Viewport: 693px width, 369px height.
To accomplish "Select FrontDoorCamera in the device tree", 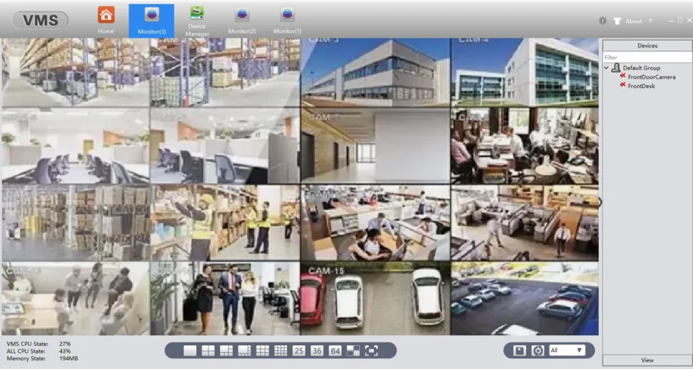I will click(651, 77).
